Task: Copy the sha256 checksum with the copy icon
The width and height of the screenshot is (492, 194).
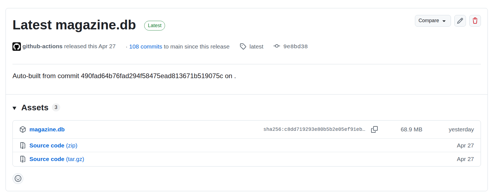Action: pyautogui.click(x=374, y=129)
